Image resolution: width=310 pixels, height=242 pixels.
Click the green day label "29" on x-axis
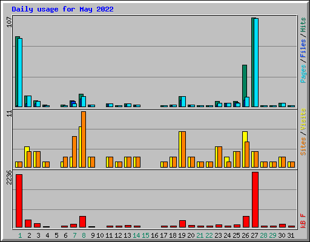click(x=272, y=235)
